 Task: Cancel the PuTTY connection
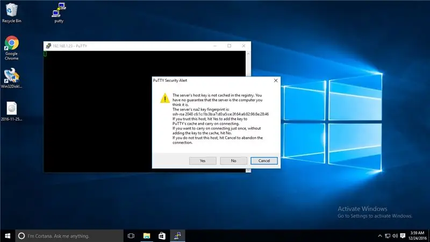tap(264, 161)
